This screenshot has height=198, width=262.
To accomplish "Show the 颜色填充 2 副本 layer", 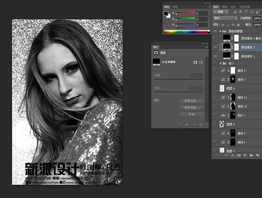I will (216, 39).
